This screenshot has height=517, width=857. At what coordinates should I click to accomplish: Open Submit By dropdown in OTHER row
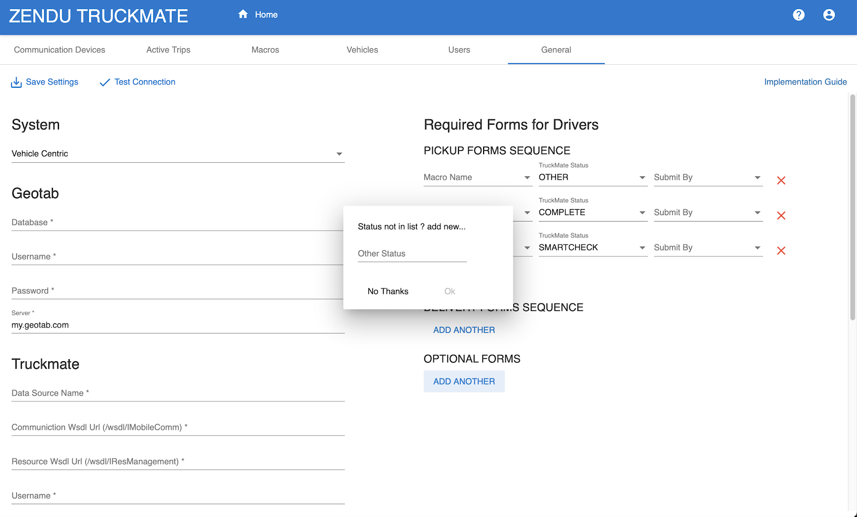pyautogui.click(x=708, y=177)
